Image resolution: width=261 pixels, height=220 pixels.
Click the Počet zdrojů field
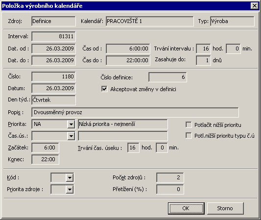pyautogui.click(x=170, y=177)
